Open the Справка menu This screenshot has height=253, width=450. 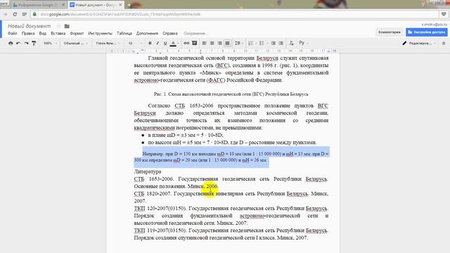(x=170, y=34)
